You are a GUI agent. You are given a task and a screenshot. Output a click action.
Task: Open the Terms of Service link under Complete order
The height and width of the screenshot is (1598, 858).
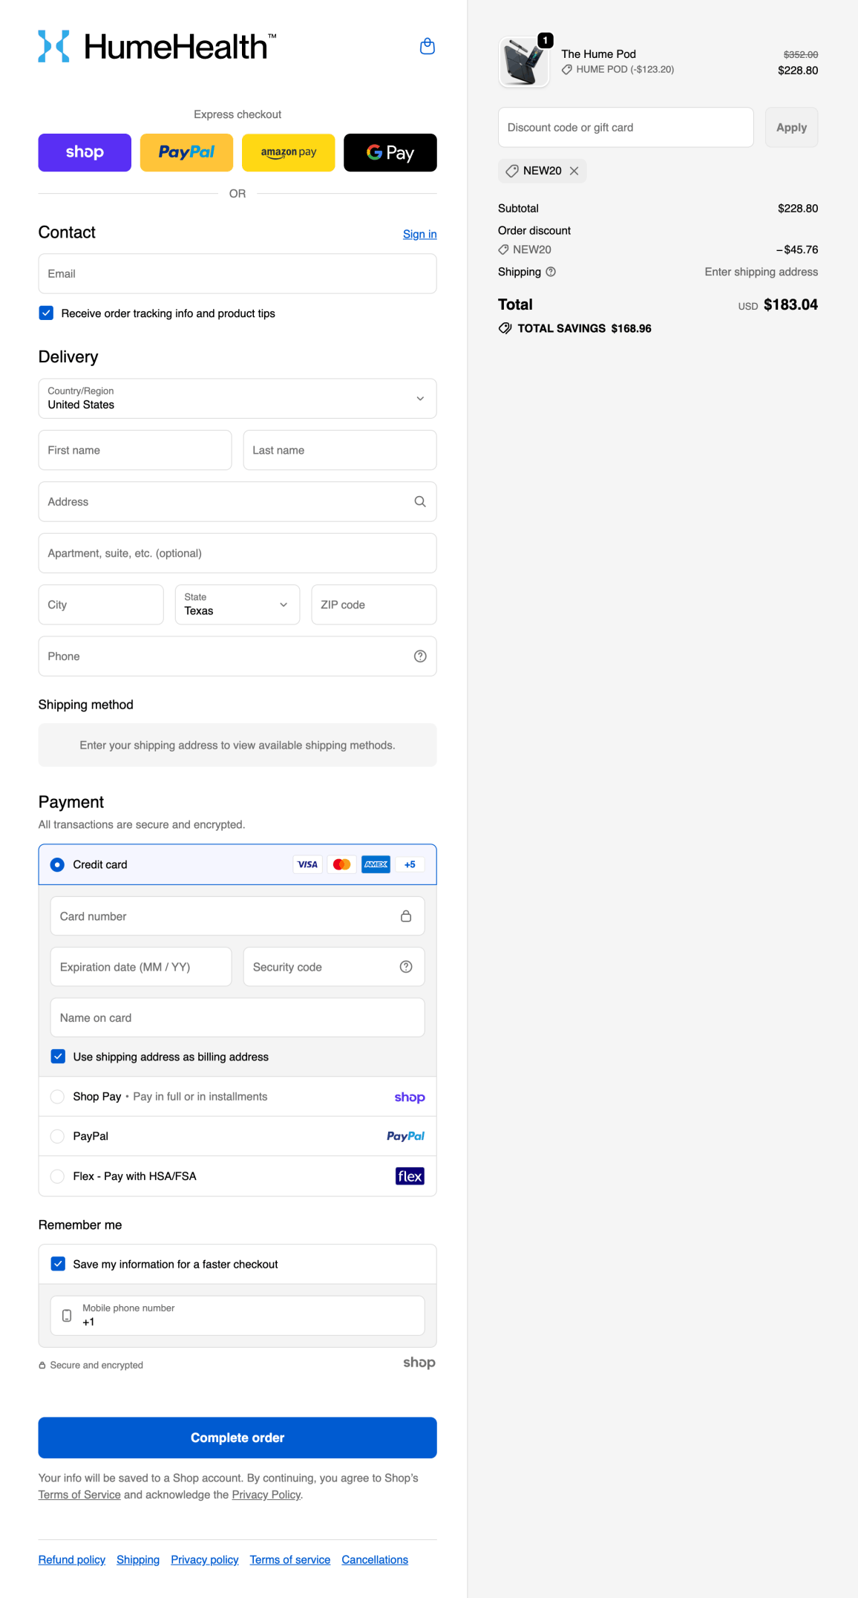tap(79, 1495)
